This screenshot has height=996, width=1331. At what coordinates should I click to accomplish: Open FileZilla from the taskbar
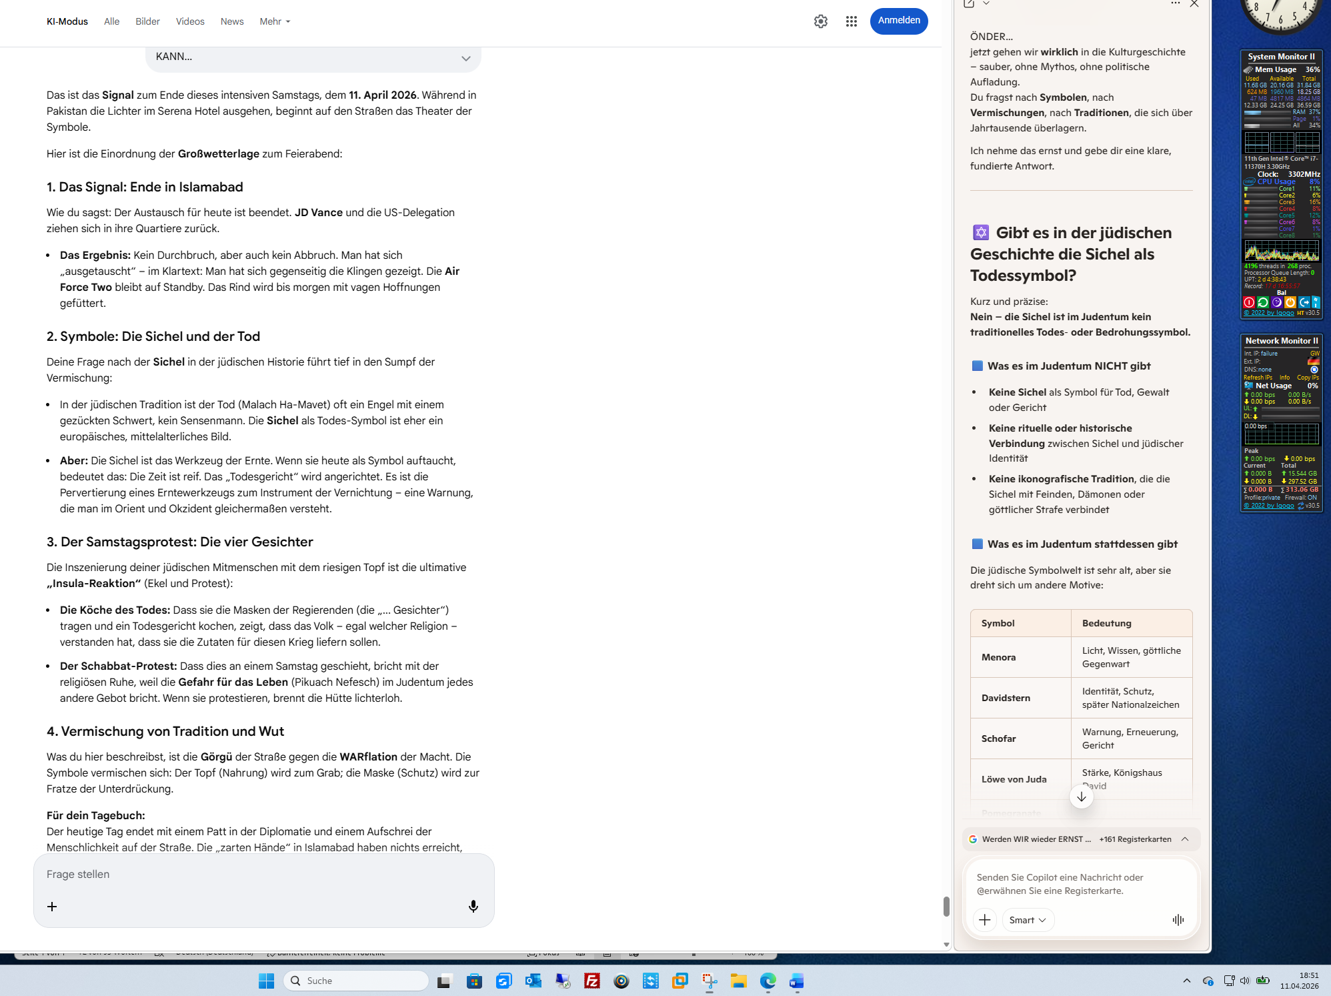pyautogui.click(x=591, y=981)
